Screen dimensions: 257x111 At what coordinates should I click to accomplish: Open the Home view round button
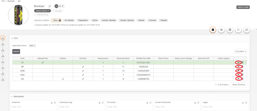[213, 30]
